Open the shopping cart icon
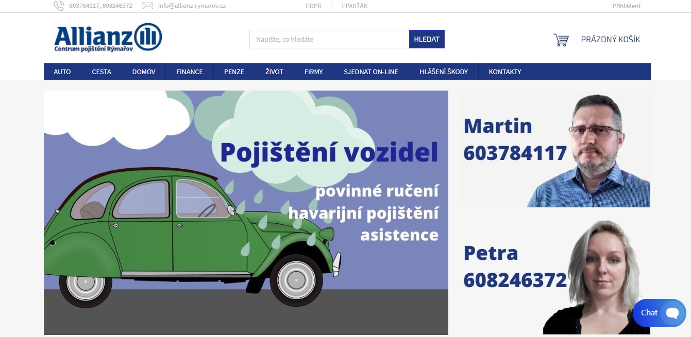691x337 pixels. [561, 40]
